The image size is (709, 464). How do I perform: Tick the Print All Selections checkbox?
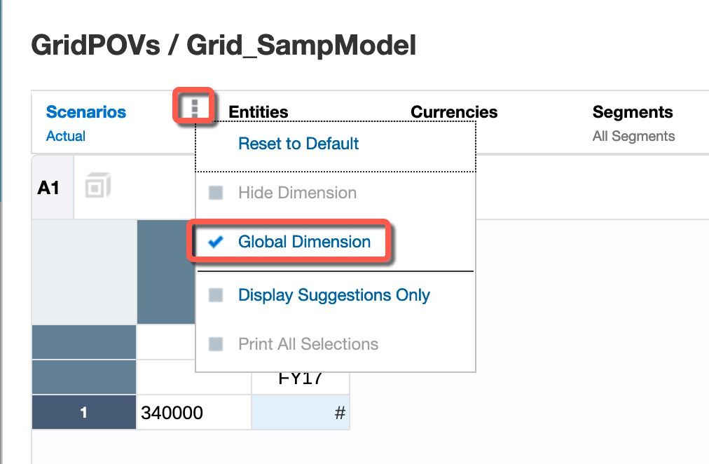216,345
